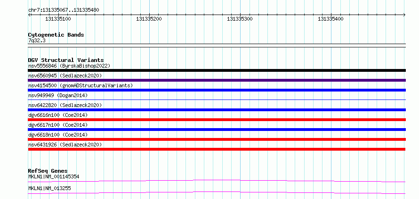Image resolution: width=419 pixels, height=199 pixels.
Task: Click the black nsv5556846 variant bar
Action: (217, 70)
